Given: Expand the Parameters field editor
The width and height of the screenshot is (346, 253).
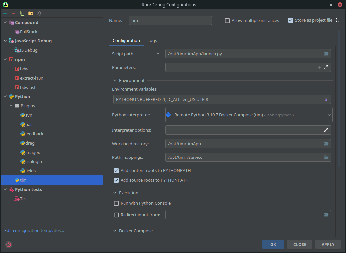Looking at the screenshot, I should [326, 67].
